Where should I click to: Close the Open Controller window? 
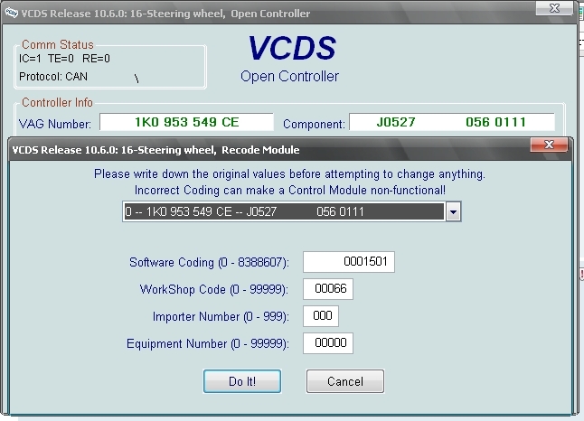click(x=554, y=8)
